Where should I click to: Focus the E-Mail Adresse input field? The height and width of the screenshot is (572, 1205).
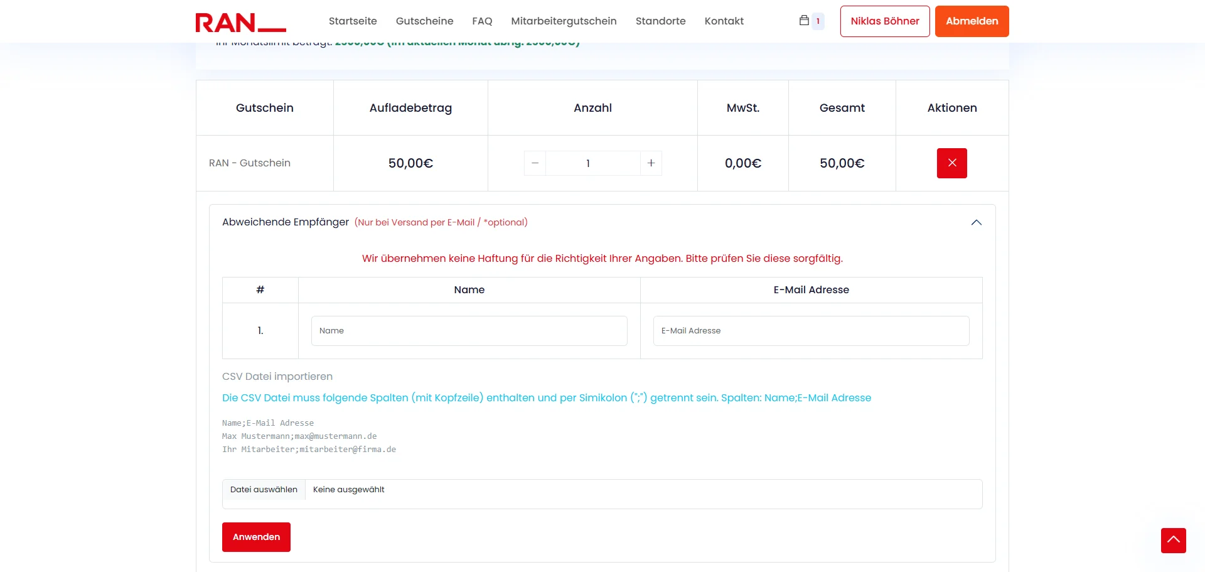point(811,331)
